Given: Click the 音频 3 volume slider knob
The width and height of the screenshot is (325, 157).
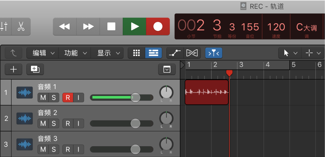Looking at the screenshot, I should (135, 149).
